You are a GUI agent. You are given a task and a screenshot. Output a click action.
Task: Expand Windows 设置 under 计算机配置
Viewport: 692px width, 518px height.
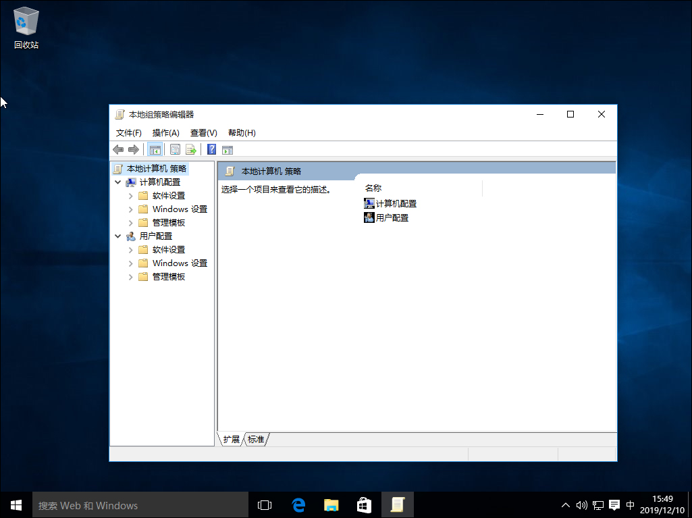[x=130, y=209]
